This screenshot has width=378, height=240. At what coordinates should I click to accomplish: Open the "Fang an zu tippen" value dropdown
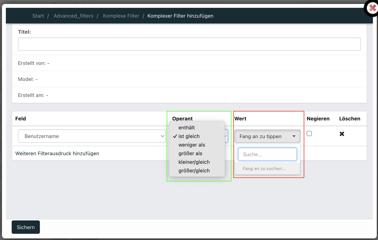point(267,136)
